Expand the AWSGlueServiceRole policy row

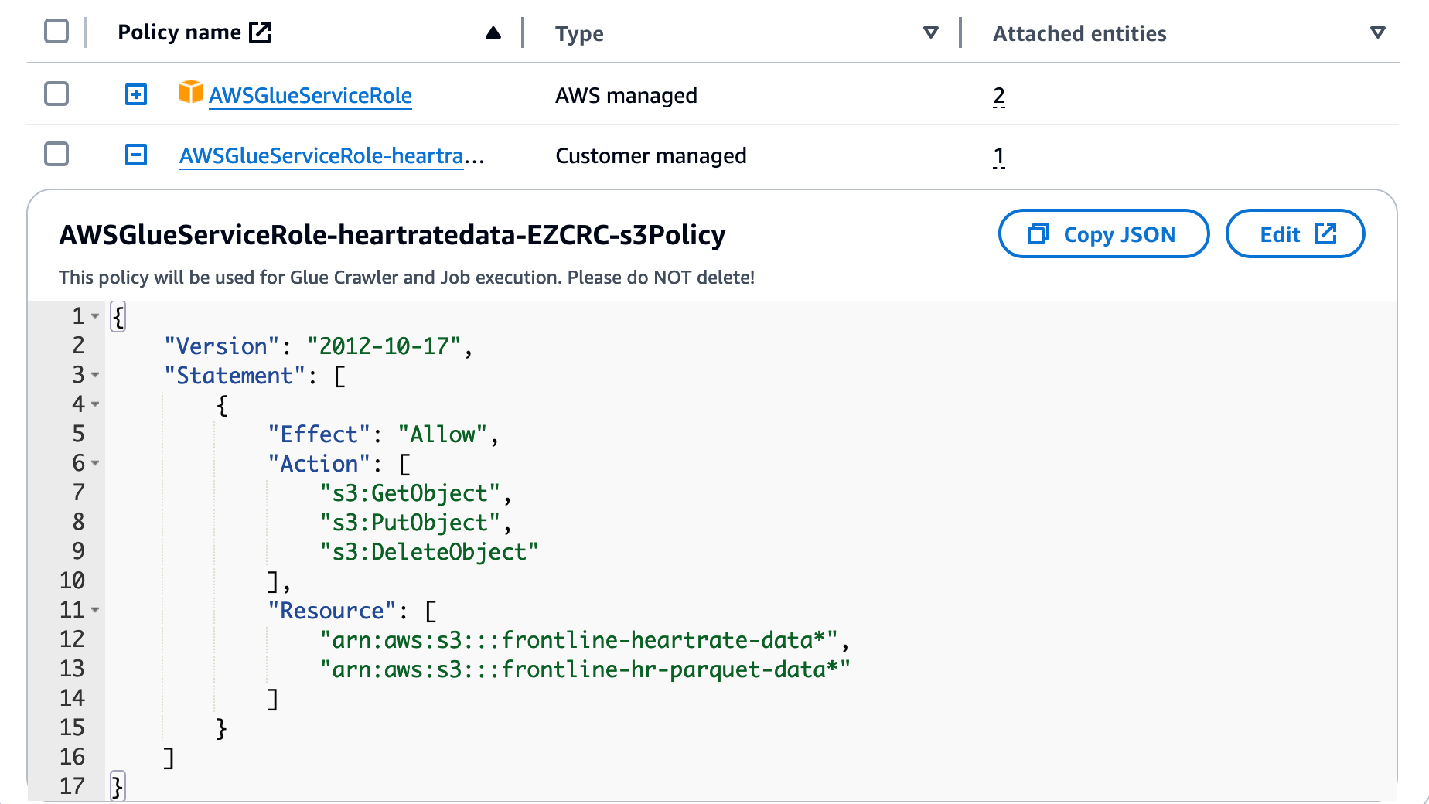click(x=136, y=94)
